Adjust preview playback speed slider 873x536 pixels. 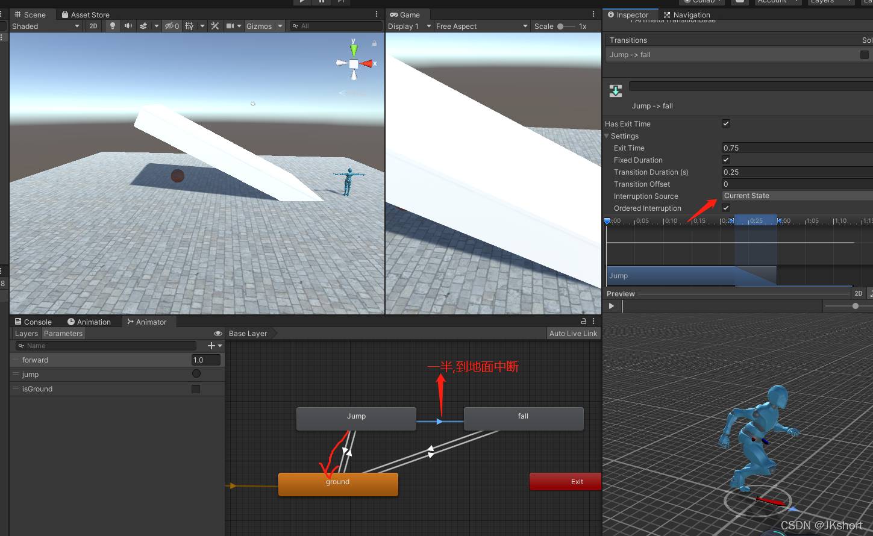coord(856,306)
